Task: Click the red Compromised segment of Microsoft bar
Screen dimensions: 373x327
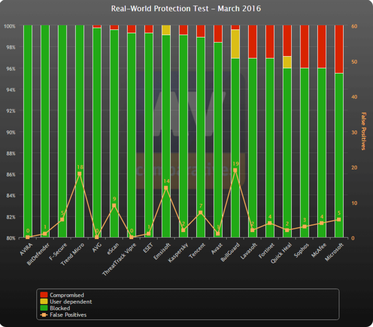Action: 339,49
